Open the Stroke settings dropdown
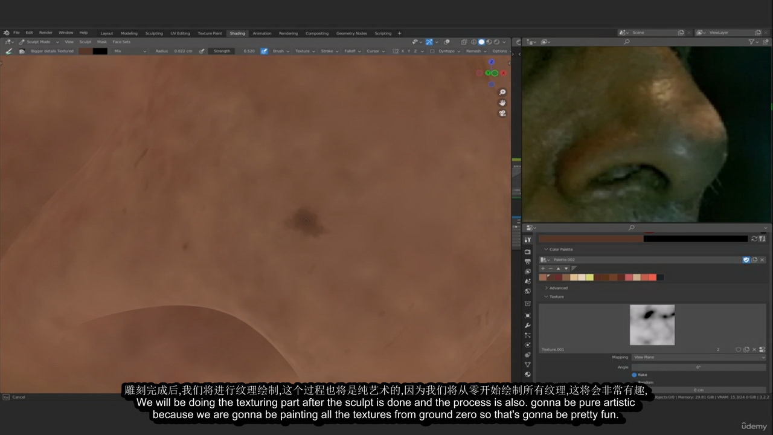773x435 pixels. (329, 51)
